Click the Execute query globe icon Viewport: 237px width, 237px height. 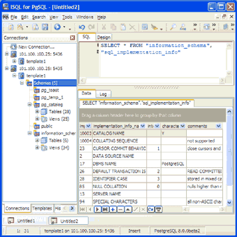pyautogui.click(x=57, y=27)
